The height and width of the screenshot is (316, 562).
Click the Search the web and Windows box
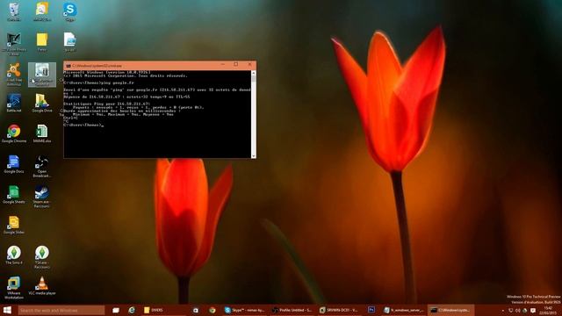tap(61, 310)
